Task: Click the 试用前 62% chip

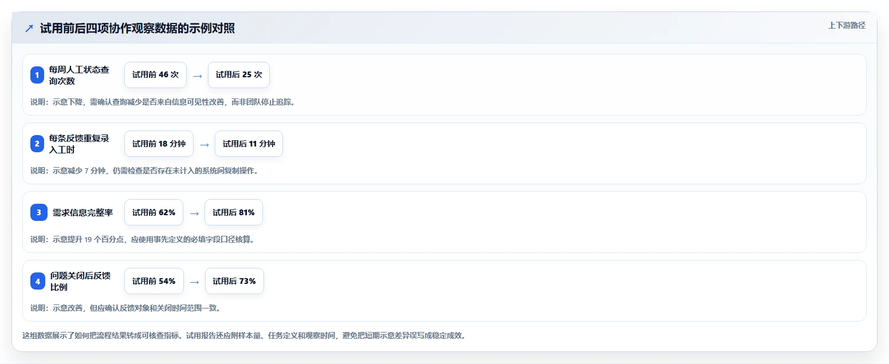Action: point(154,212)
